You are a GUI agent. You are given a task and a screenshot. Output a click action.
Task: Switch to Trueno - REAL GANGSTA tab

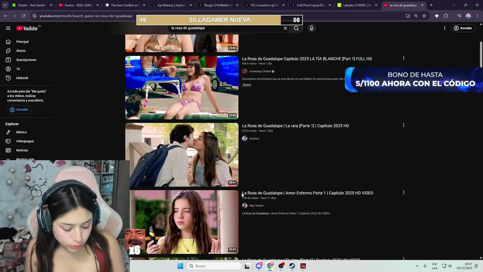(x=78, y=5)
